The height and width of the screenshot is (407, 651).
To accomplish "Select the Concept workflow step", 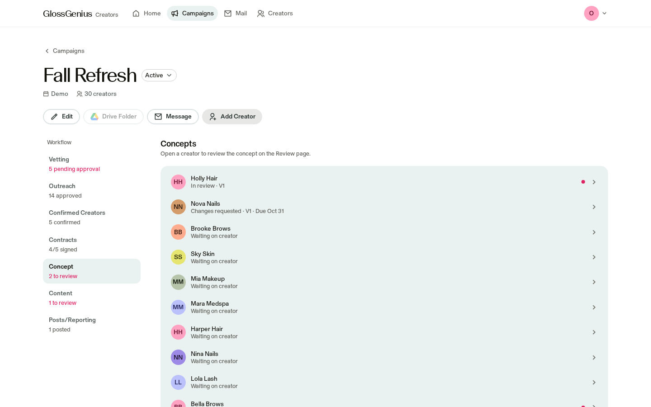I will pyautogui.click(x=92, y=271).
